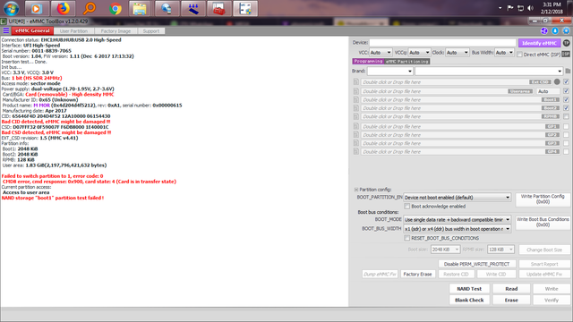Select the eMMC Partitioning sub-tab

tap(407, 62)
